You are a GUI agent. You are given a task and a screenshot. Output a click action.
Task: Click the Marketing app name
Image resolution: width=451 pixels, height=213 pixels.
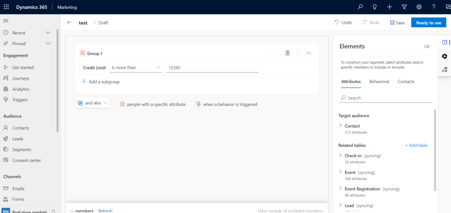tap(67, 7)
